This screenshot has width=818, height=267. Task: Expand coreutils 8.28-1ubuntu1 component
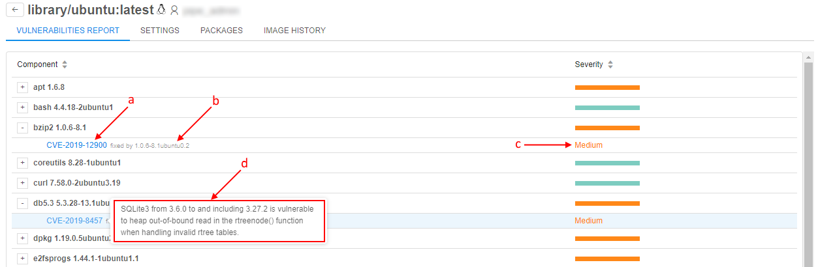point(22,163)
